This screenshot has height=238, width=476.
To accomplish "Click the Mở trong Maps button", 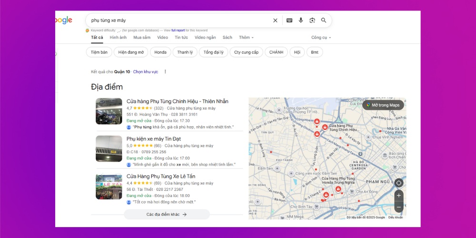I will (x=383, y=105).
